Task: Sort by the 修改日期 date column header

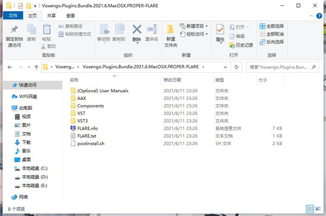Action: click(x=172, y=80)
